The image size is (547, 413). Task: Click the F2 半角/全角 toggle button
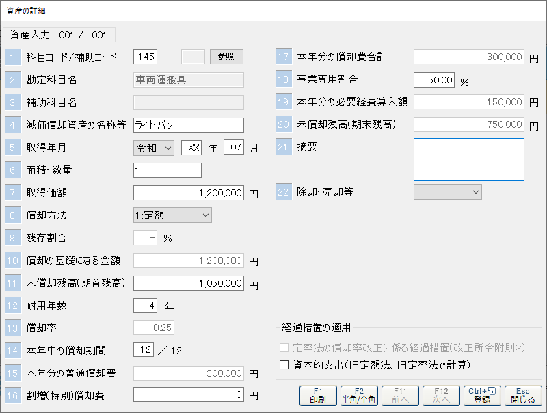(359, 396)
